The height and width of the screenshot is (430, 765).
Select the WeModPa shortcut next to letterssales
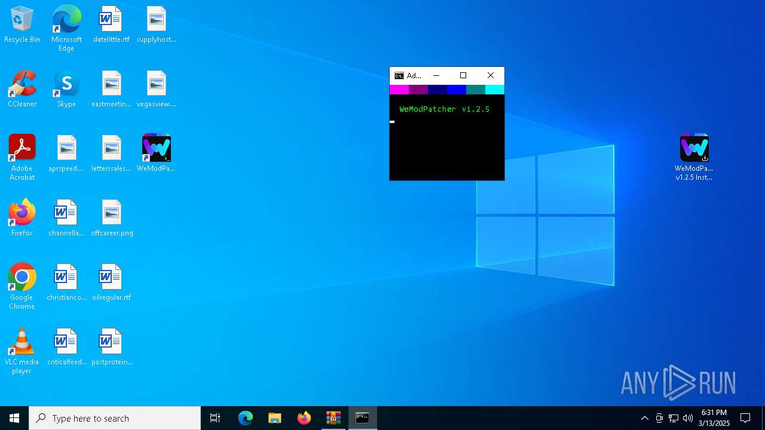tap(156, 154)
